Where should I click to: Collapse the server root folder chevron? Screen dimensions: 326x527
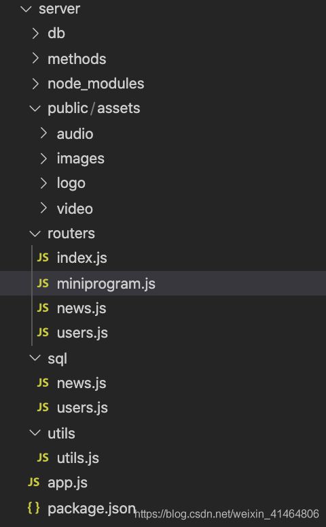[26, 9]
